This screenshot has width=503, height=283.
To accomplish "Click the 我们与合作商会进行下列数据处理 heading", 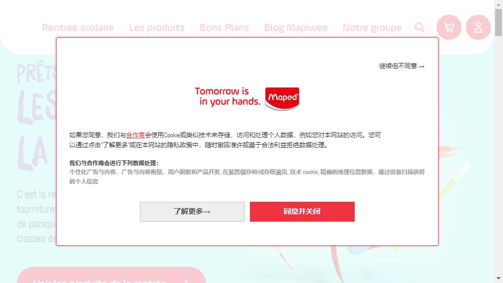I will (x=114, y=163).
